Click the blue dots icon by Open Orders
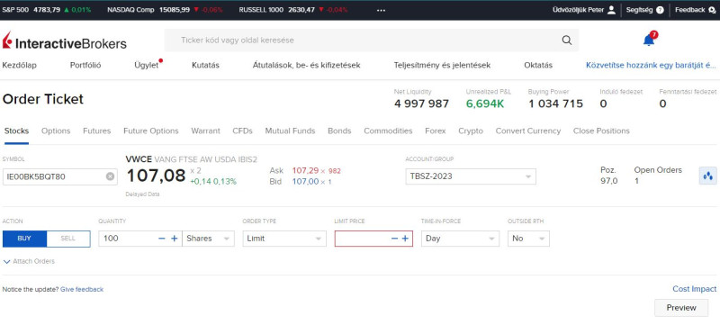720x325 pixels. 707,176
